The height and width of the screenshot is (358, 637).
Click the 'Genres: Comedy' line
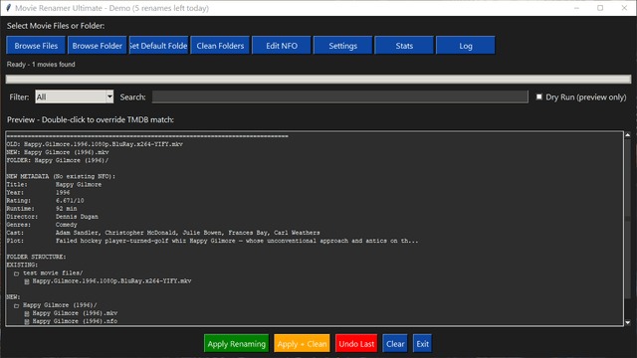click(42, 225)
